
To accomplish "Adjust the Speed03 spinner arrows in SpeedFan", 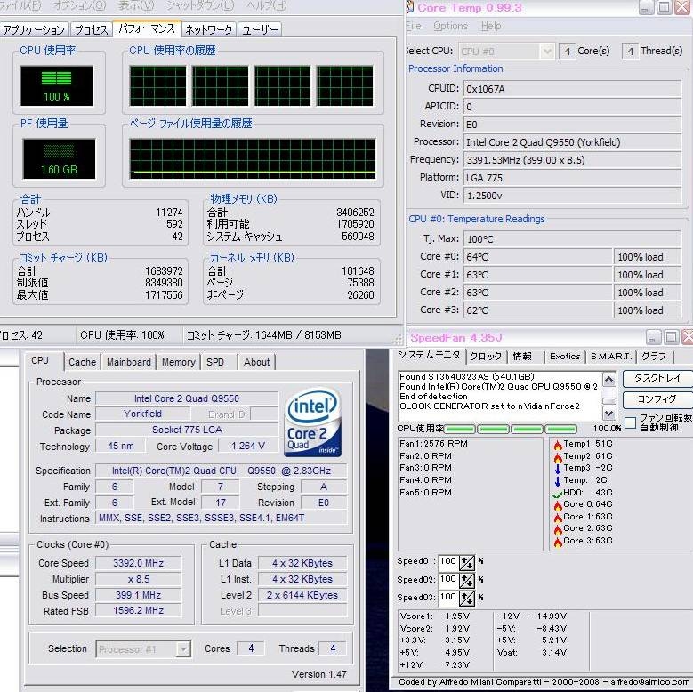I will 467,599.
